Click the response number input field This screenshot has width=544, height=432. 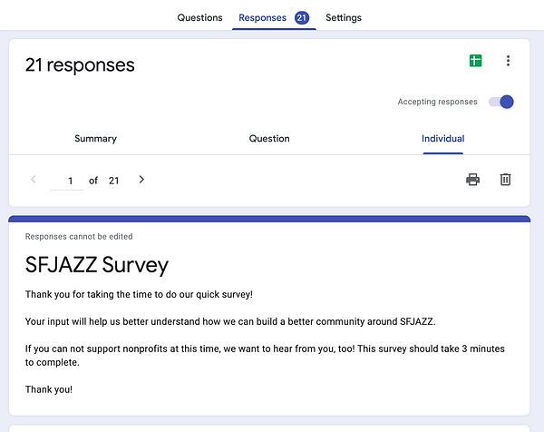click(66, 181)
